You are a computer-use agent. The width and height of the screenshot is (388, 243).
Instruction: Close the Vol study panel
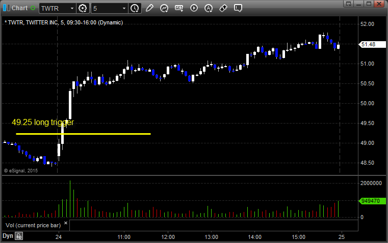click(66, 223)
